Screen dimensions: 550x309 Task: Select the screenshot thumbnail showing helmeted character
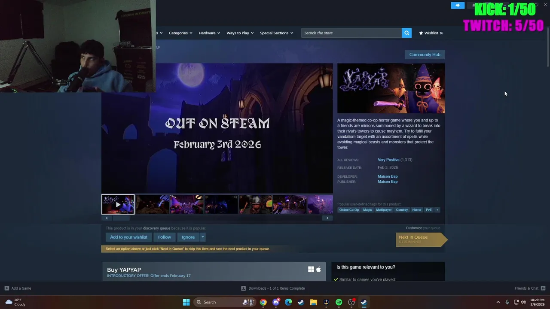(255, 204)
